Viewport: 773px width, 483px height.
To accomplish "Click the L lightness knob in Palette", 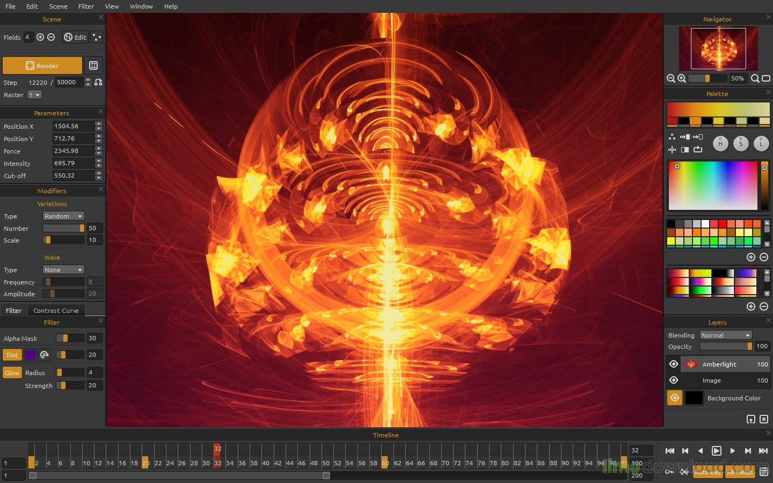I will coord(761,143).
